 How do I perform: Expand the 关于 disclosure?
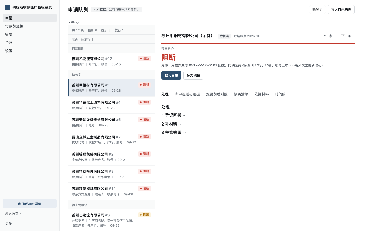coord(73,23)
